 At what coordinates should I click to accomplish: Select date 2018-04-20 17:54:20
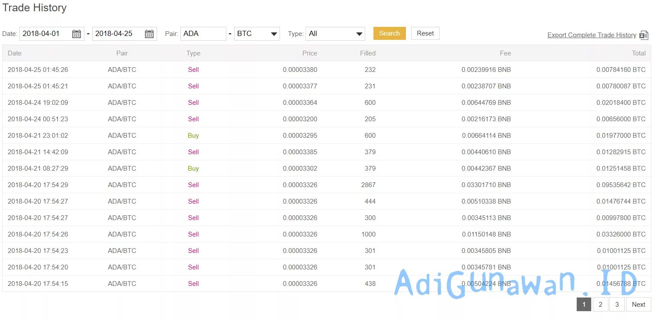(x=38, y=267)
